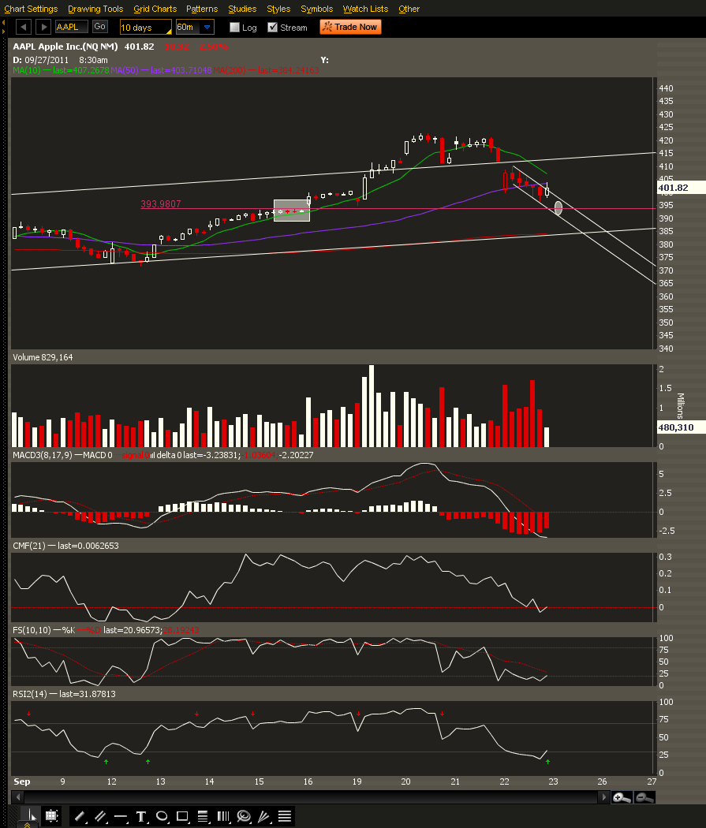The image size is (706, 828).
Task: Zoom out of the chart
Action: [644, 797]
